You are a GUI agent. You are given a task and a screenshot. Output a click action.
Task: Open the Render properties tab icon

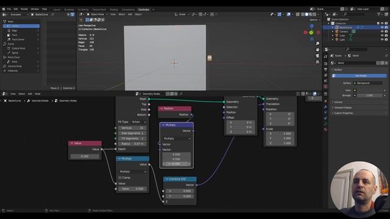click(325, 64)
